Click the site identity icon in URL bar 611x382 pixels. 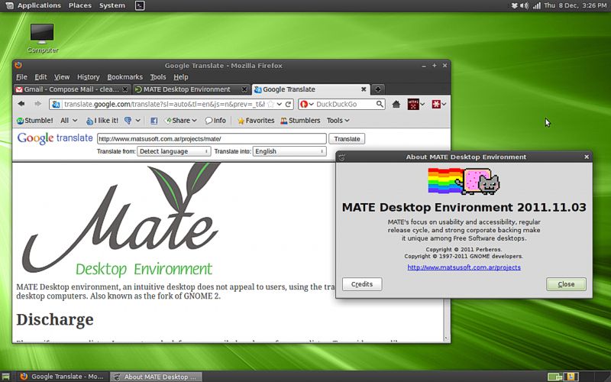[56, 104]
